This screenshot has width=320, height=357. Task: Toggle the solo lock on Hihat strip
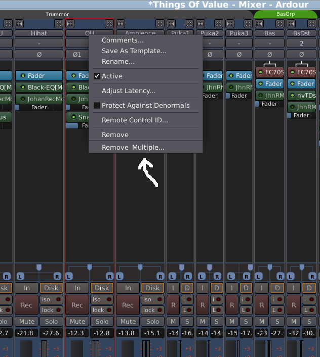[51, 310]
